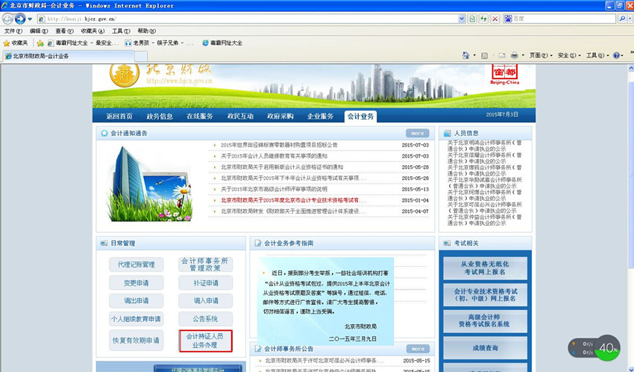Image resolution: width=634 pixels, height=372 pixels.
Task: Click the browser Forward arrow button
Action: coord(20,19)
